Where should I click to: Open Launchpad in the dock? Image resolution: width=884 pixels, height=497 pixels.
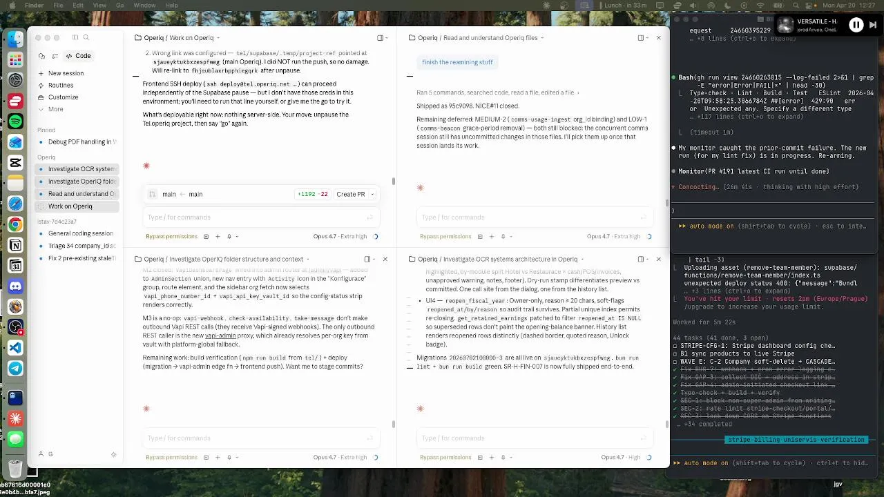(15, 59)
